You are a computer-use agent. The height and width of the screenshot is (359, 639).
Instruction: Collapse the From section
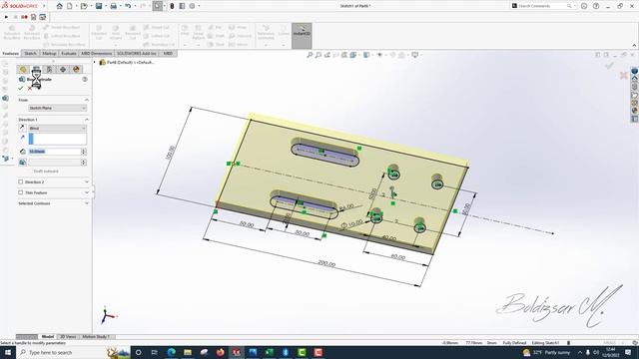point(87,100)
